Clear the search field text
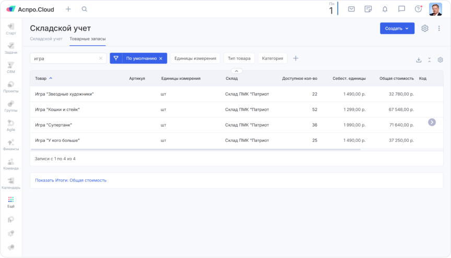The height and width of the screenshot is (258, 451). (x=101, y=58)
